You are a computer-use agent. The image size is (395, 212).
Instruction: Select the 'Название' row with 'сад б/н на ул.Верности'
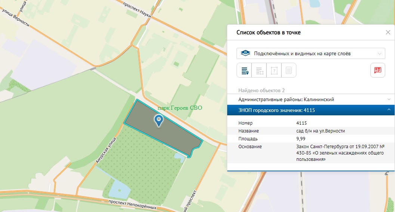coord(311,131)
